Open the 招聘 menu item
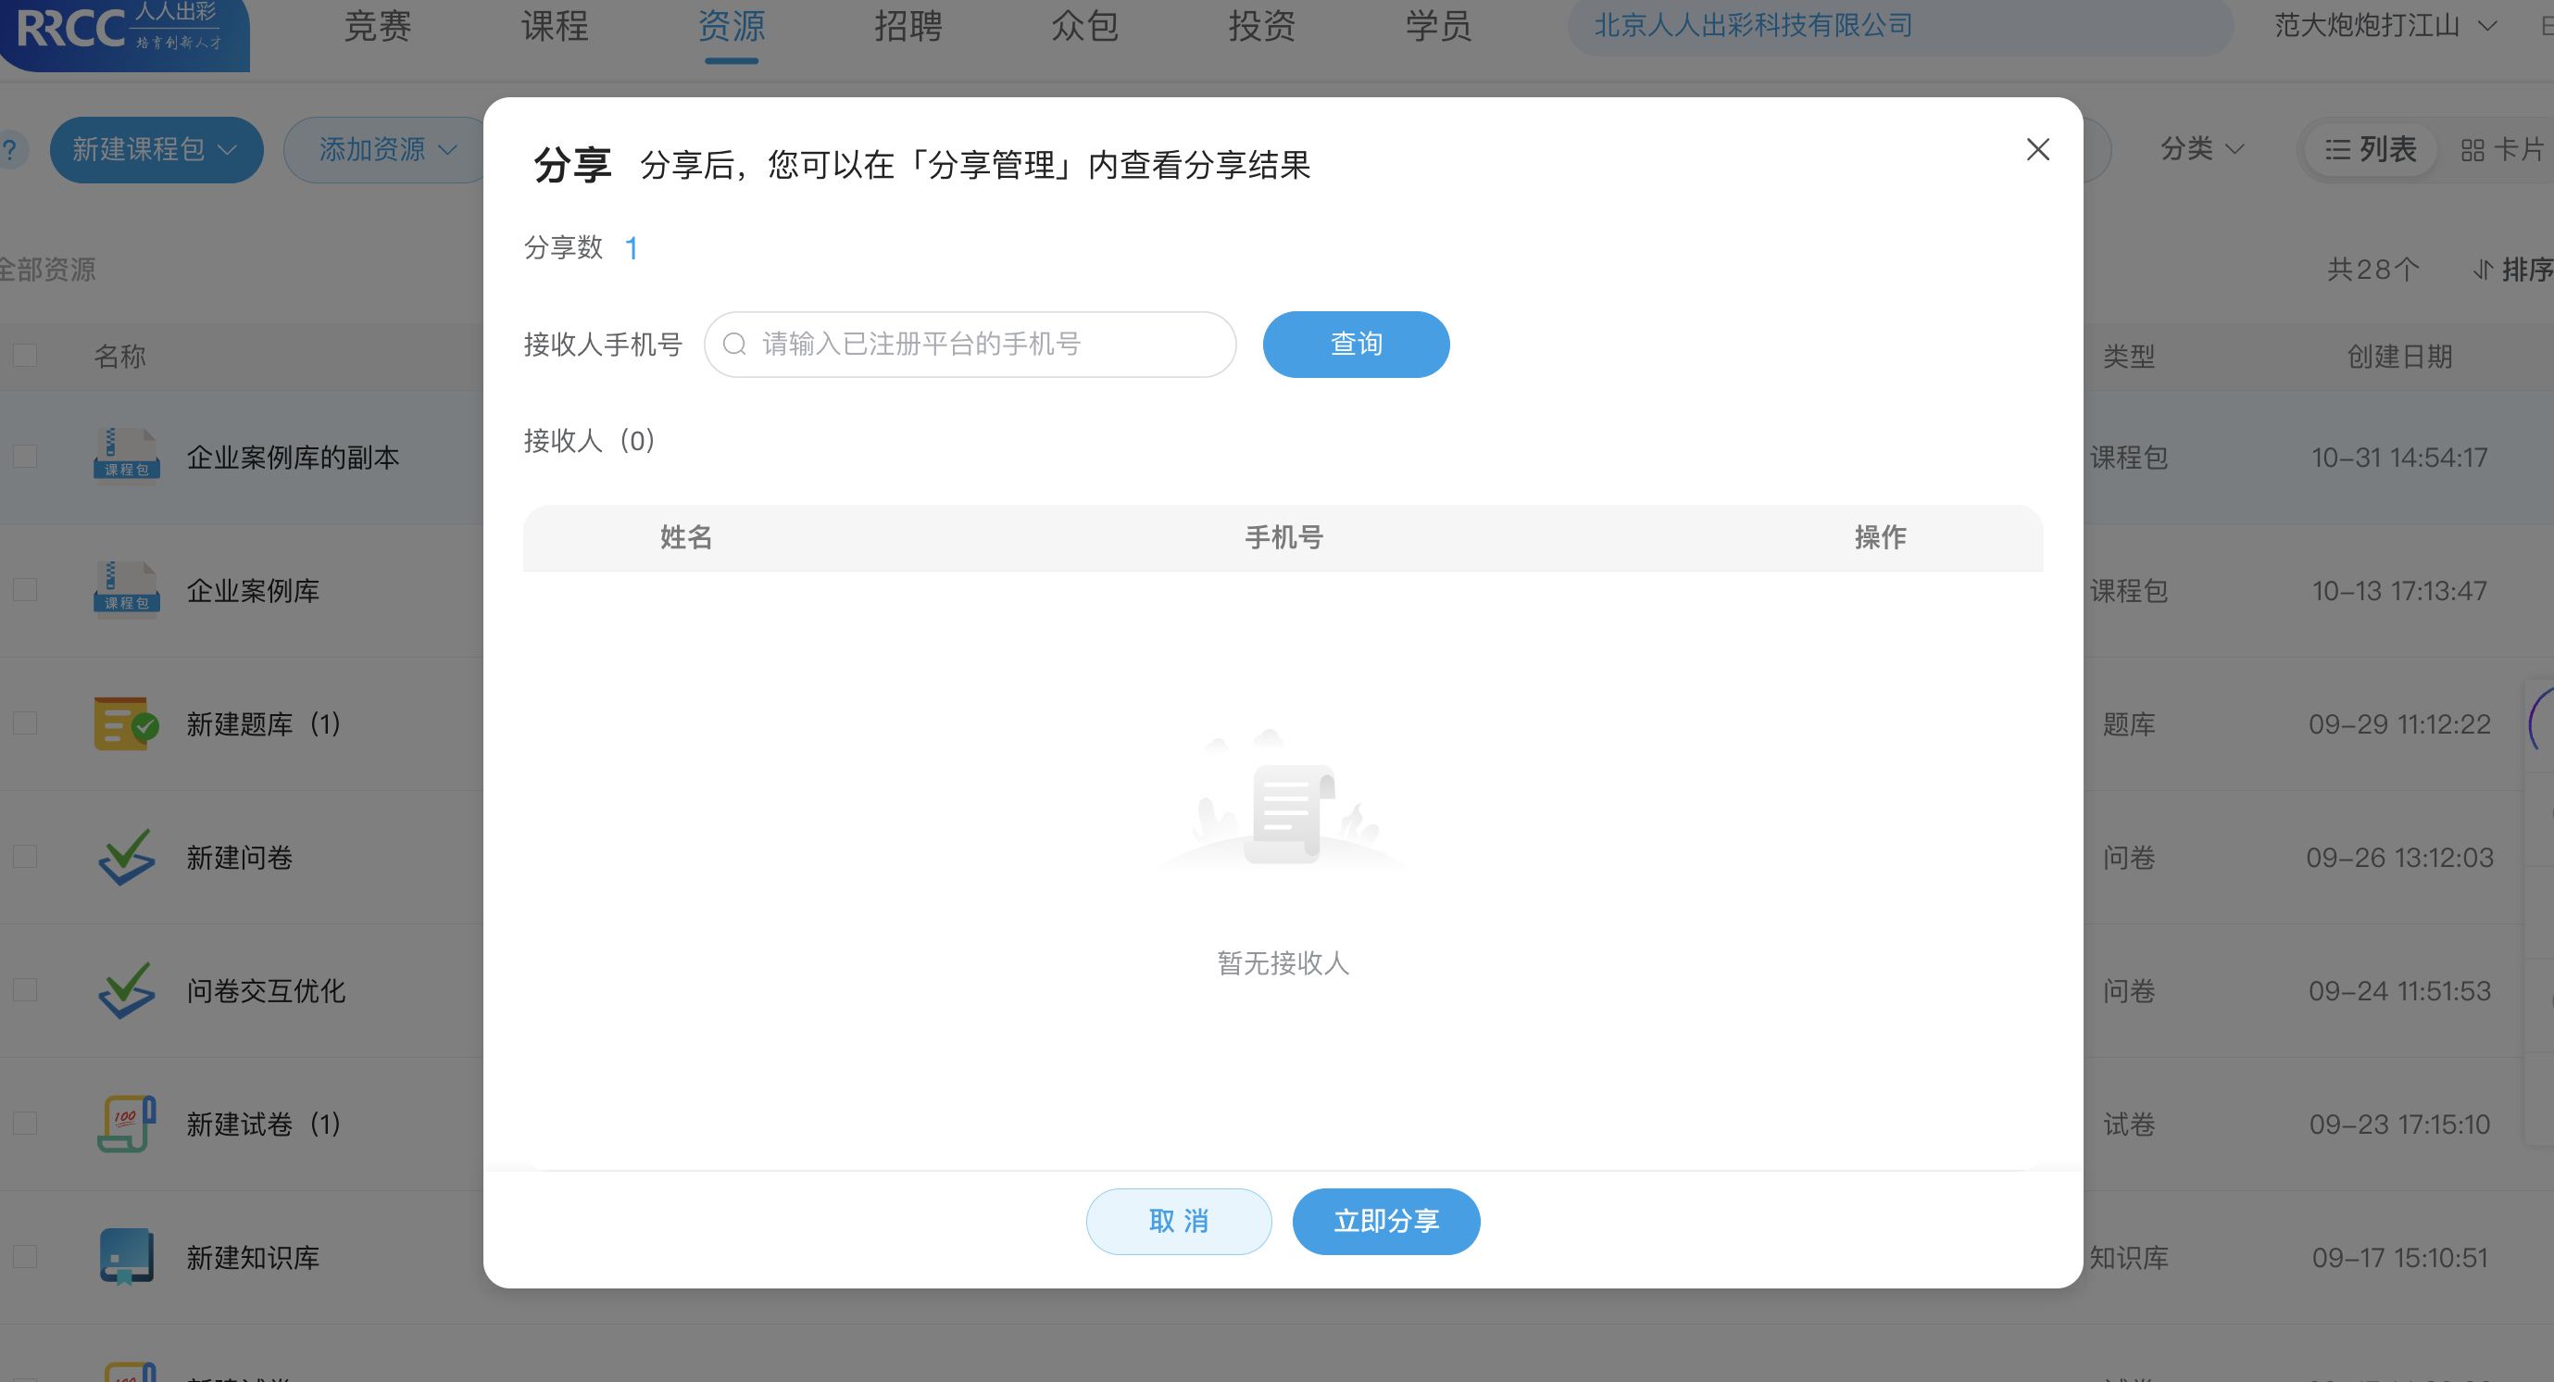Image resolution: width=2554 pixels, height=1382 pixels. 908,27
